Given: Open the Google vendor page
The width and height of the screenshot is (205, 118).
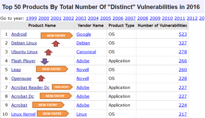Looking at the screenshot, I should (x=84, y=35).
